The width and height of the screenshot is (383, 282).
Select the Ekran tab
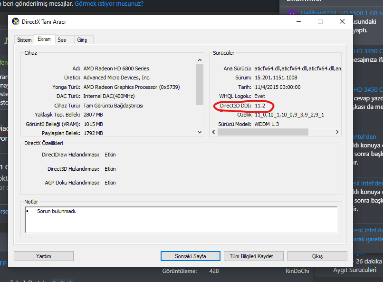pyautogui.click(x=44, y=39)
